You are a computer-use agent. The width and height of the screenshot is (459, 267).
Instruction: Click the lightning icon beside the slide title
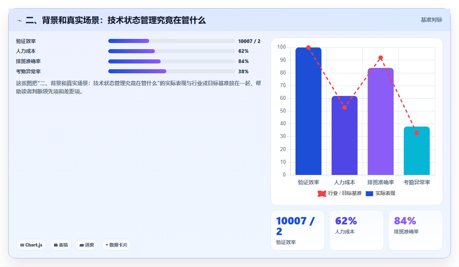pyautogui.click(x=20, y=20)
